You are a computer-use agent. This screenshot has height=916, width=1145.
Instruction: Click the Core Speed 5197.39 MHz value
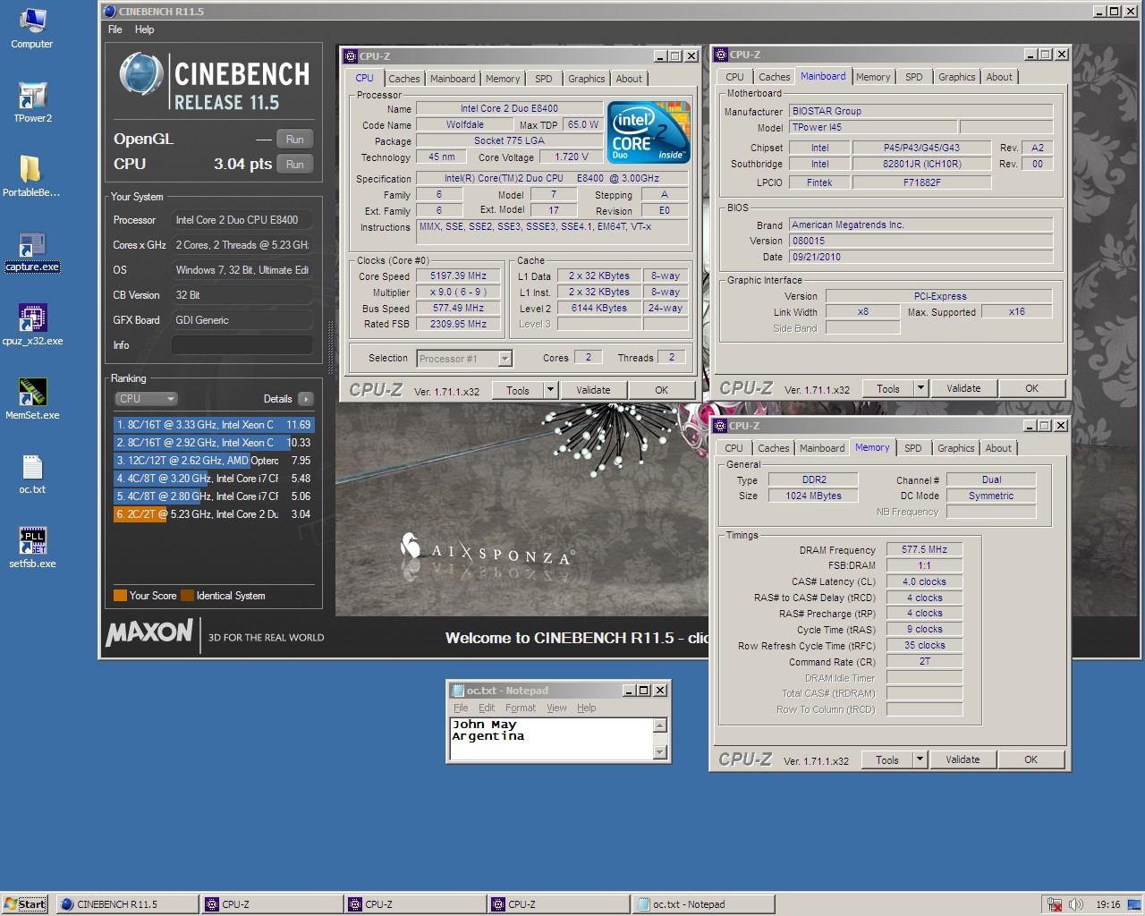458,276
